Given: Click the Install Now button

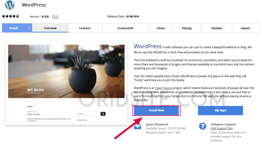Looking at the screenshot, I should coord(156,110).
